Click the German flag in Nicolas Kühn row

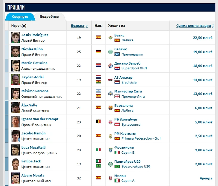click(x=98, y=51)
